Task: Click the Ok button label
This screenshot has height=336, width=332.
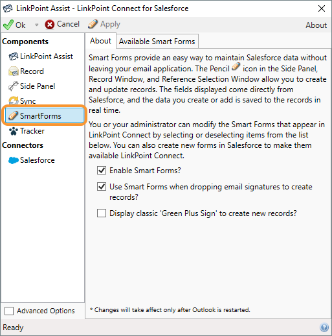Action: tap(21, 25)
